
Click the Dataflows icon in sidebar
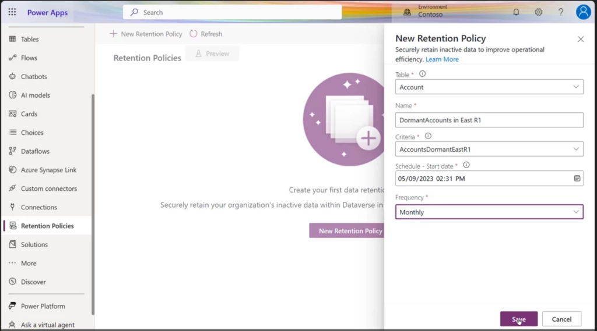coord(13,151)
